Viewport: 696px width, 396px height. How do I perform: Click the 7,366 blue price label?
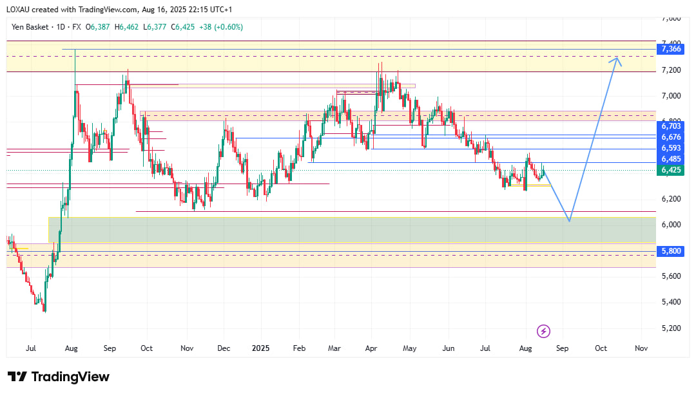pos(671,49)
